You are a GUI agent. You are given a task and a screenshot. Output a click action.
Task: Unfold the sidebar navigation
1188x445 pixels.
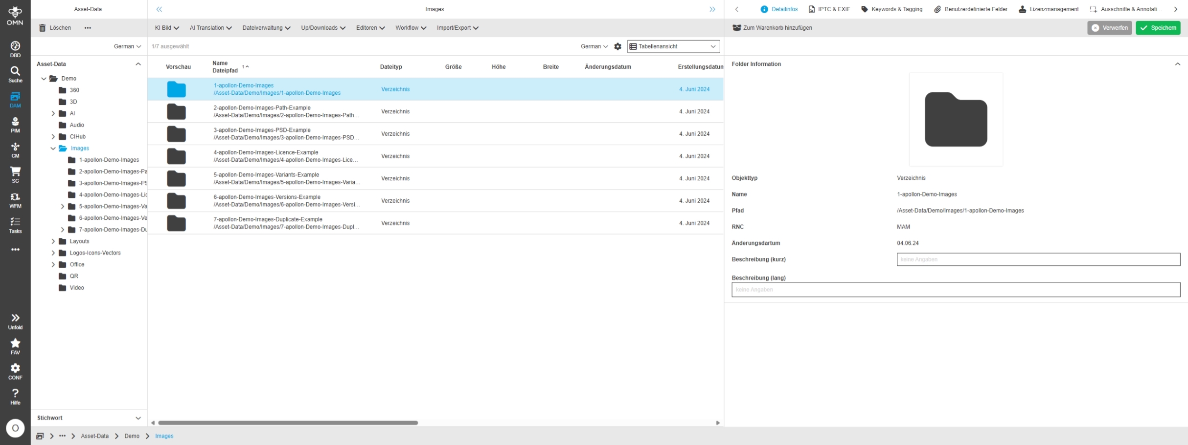coord(15,321)
